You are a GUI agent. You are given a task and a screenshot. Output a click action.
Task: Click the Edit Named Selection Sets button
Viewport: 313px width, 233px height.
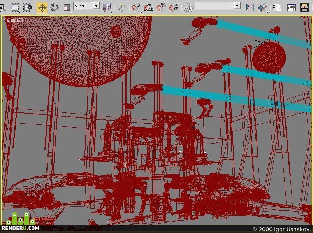tap(188, 7)
